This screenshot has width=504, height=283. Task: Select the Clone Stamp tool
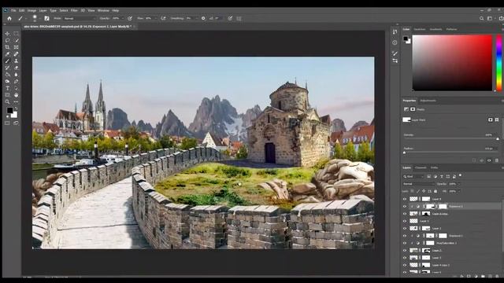16,61
